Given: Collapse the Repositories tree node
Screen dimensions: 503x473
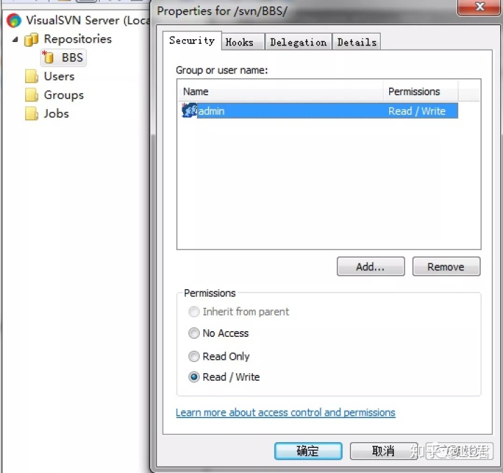Looking at the screenshot, I should [15, 39].
